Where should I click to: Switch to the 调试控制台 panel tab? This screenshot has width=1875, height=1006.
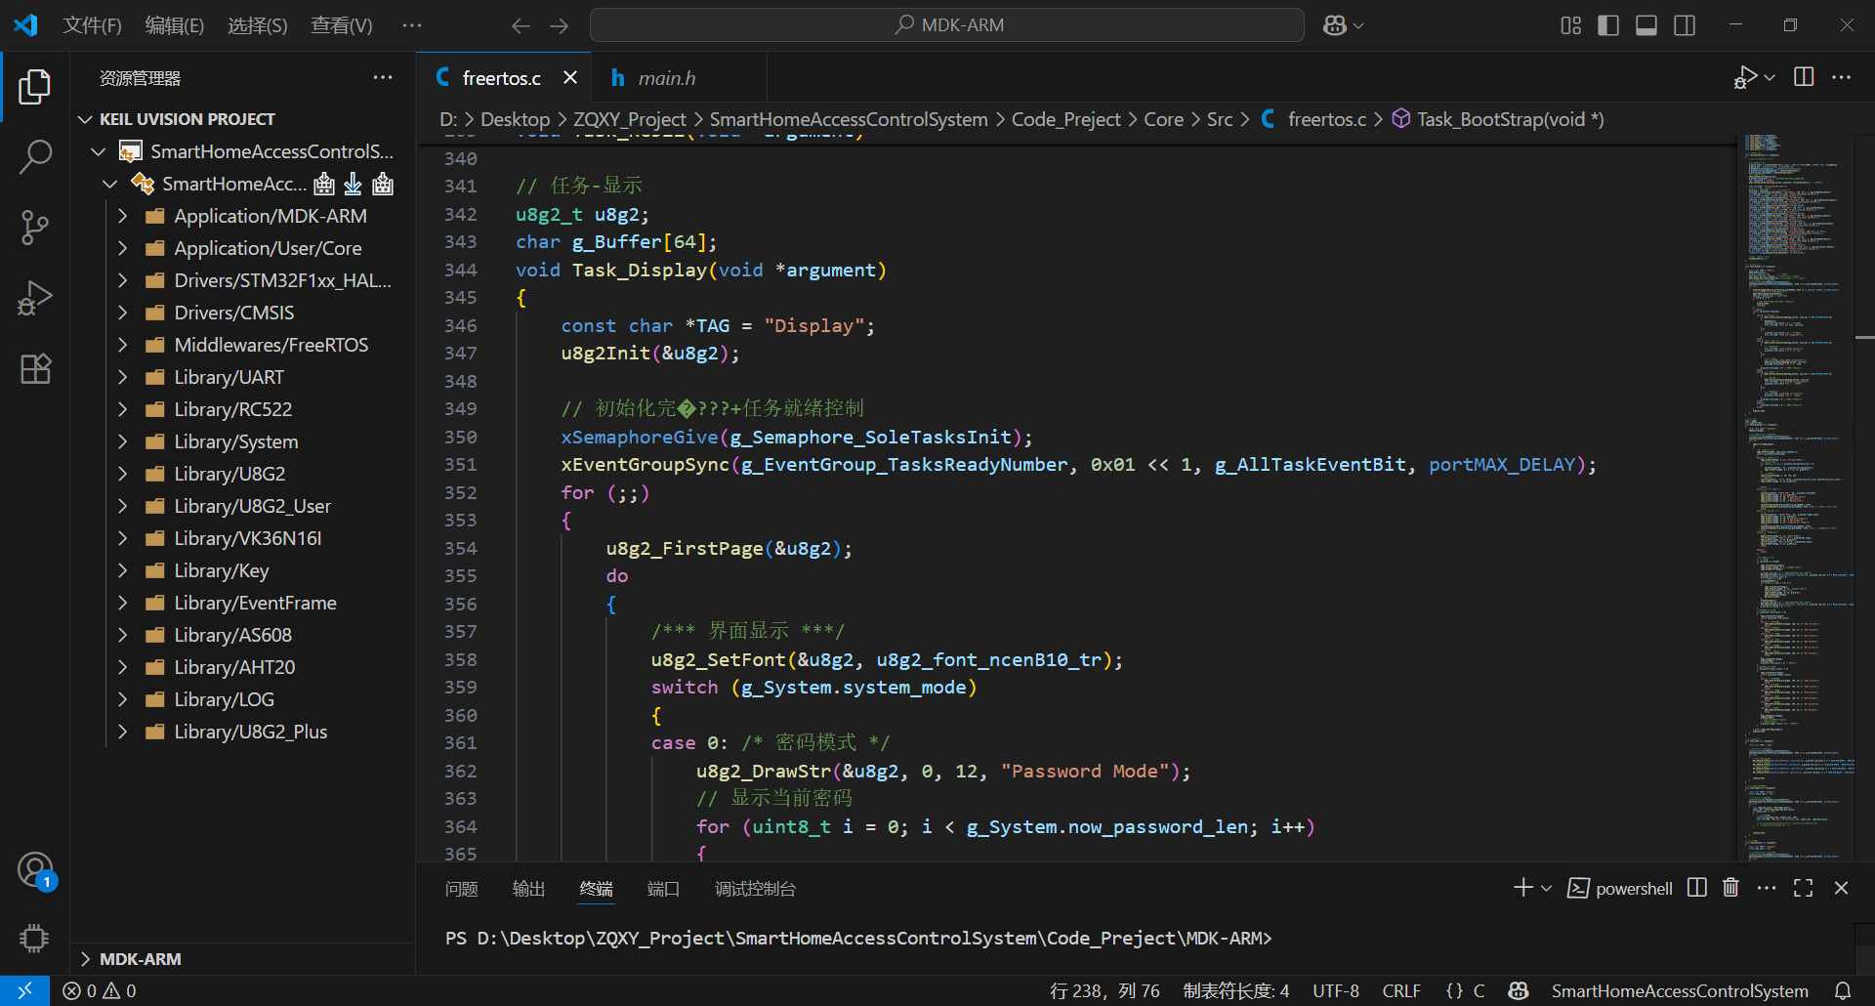pos(755,889)
